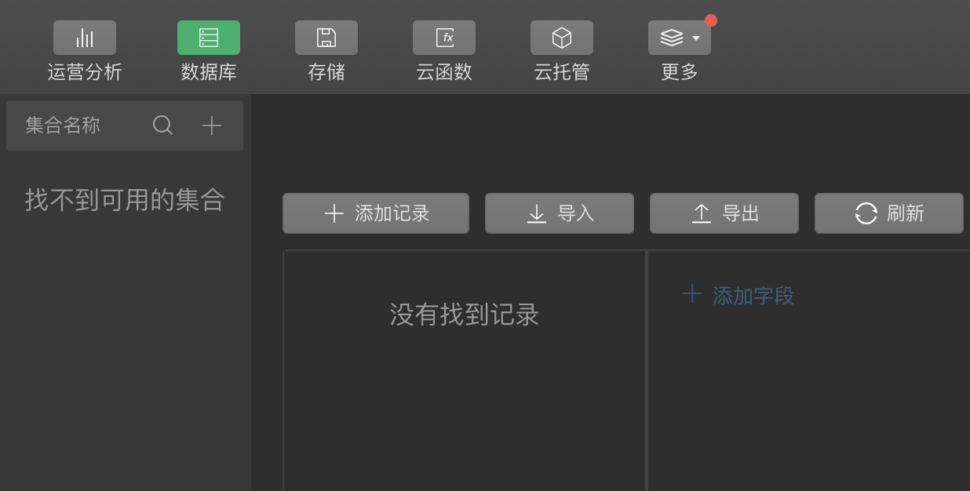Open the 运营分析 bar chart icon
The width and height of the screenshot is (970, 491).
click(x=85, y=38)
